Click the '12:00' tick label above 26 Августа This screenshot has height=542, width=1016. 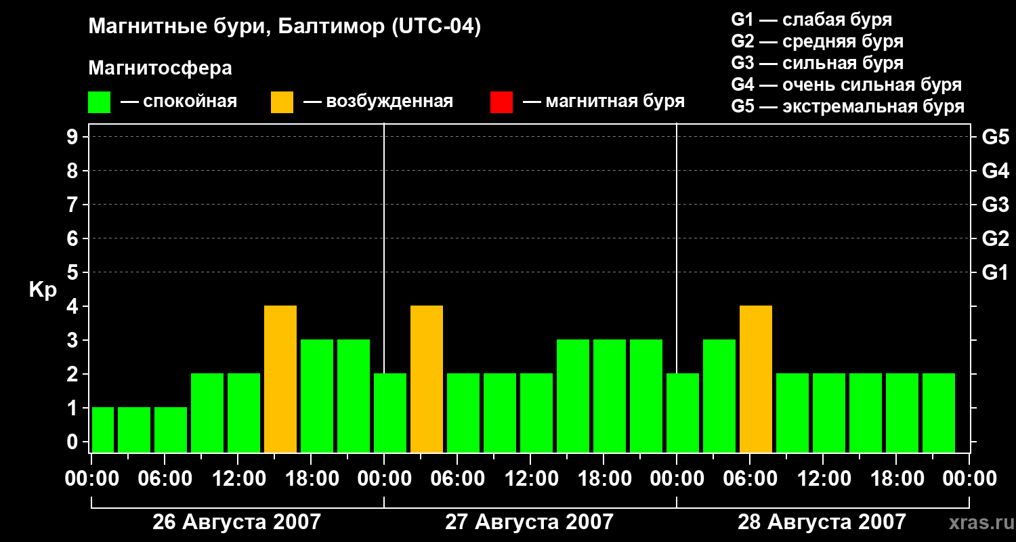(x=238, y=479)
